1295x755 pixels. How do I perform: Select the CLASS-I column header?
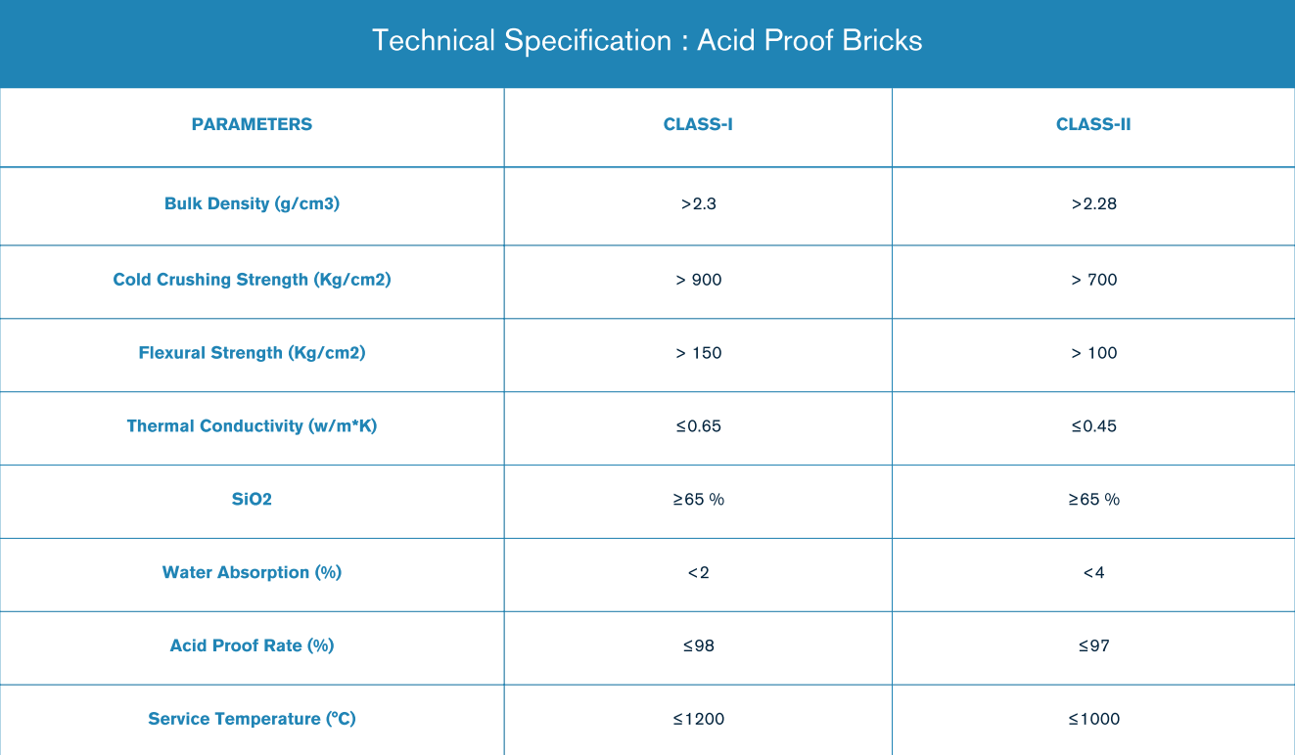click(x=698, y=124)
